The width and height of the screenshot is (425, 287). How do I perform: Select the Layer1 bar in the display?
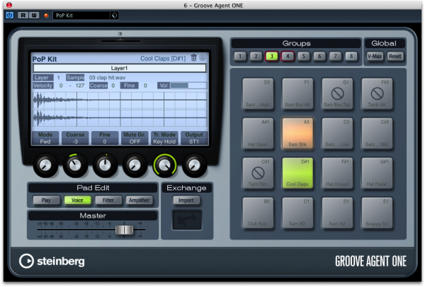[119, 68]
